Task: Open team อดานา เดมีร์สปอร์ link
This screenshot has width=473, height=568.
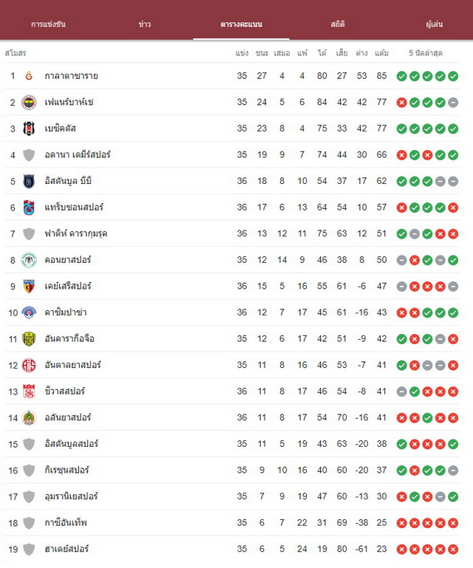Action: point(78,154)
